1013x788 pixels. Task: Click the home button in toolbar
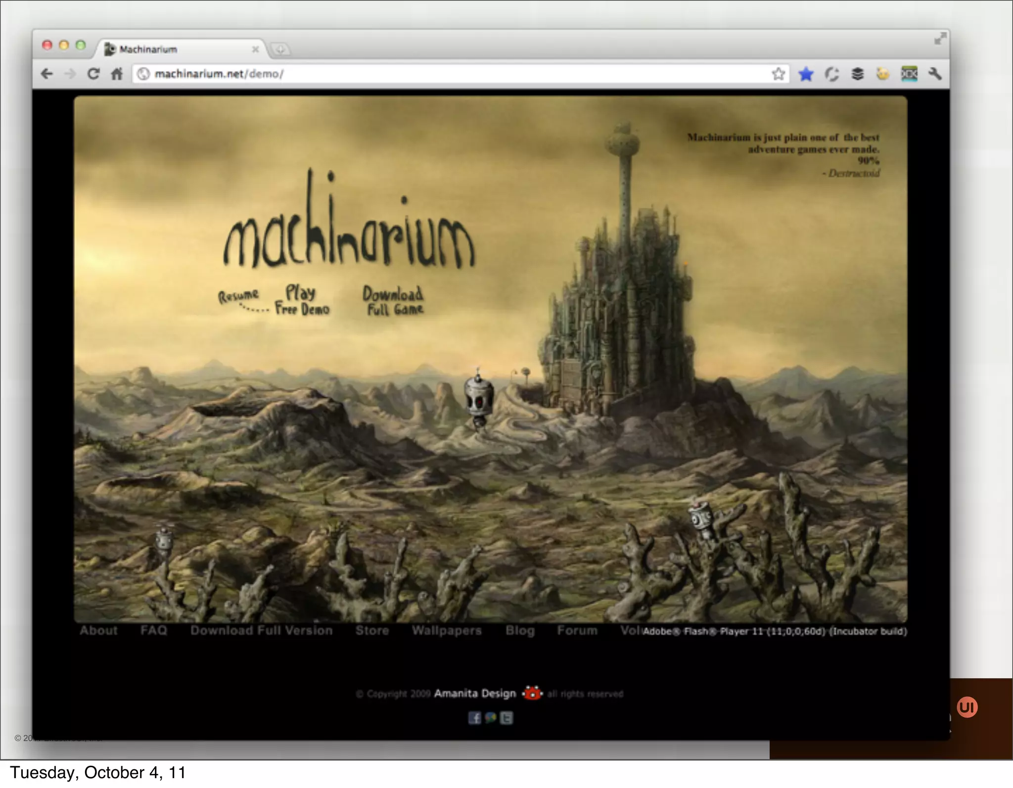tap(117, 74)
